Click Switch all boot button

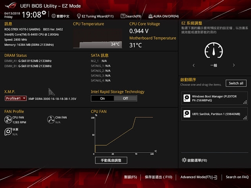pyautogui.click(x=236, y=83)
